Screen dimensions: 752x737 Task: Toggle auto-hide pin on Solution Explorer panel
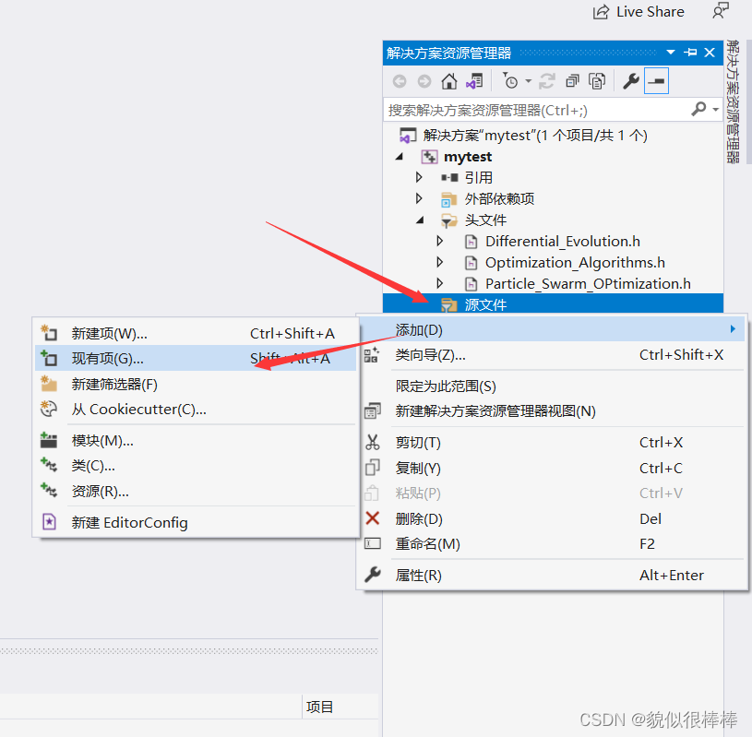point(690,53)
